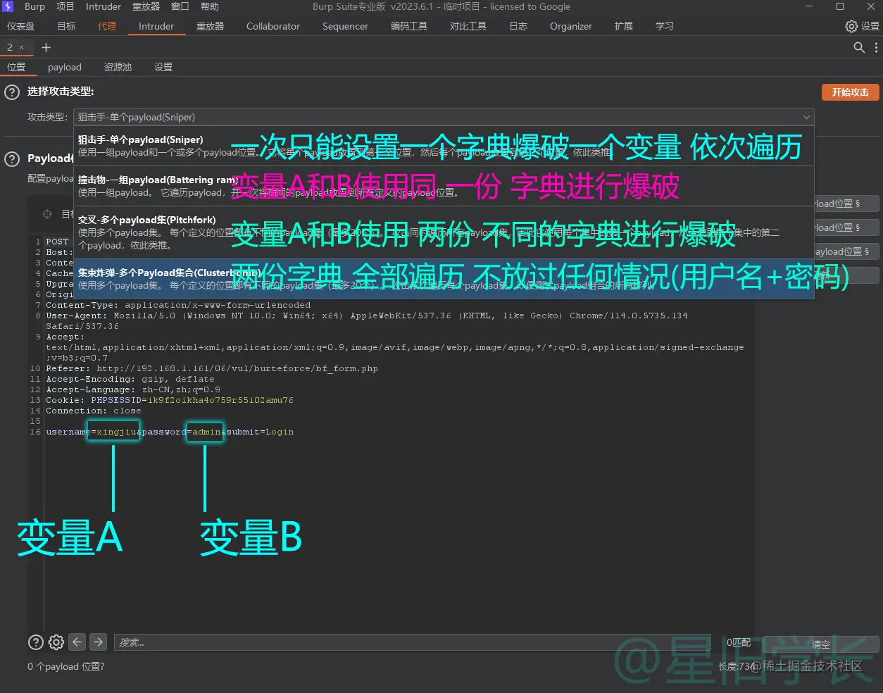The image size is (883, 693).
Task: Switch to the 仪表盘 tab
Action: [x=21, y=26]
